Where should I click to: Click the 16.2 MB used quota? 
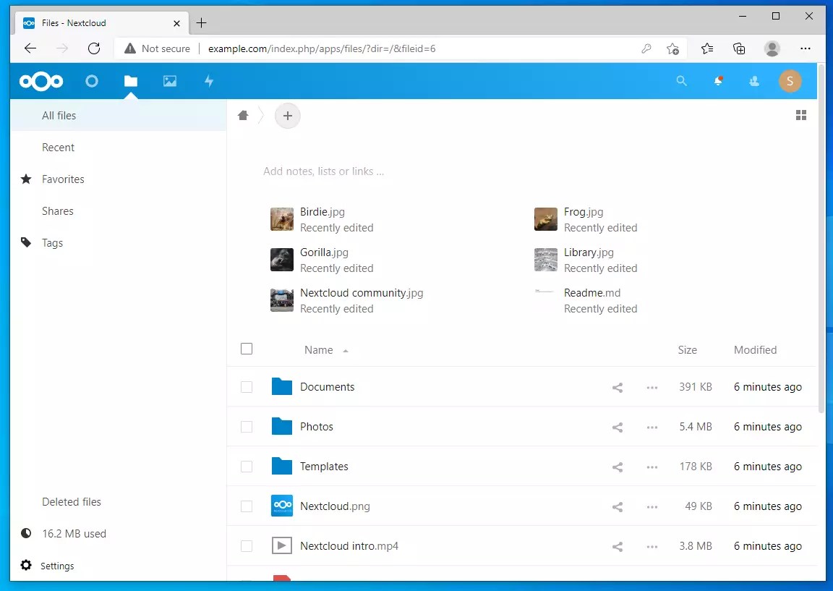[x=118, y=534]
